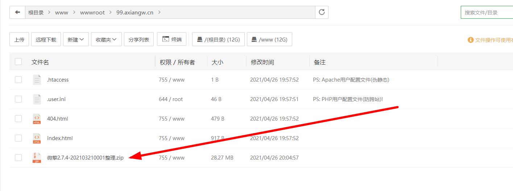Screen dimensions: 513x191
Task: Open the 分享列表 share list
Action: pyautogui.click(x=139, y=39)
